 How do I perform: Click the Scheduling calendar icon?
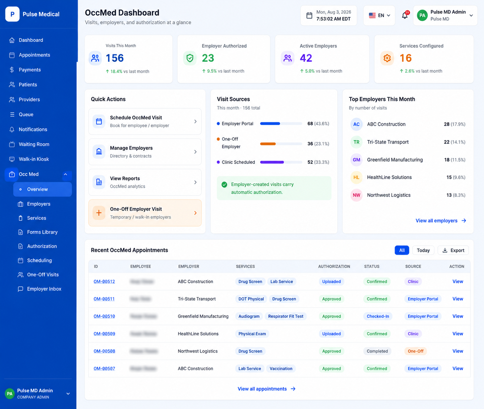(x=21, y=260)
